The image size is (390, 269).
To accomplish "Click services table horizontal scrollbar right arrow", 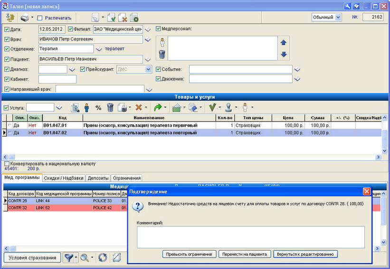I will coord(378,157).
